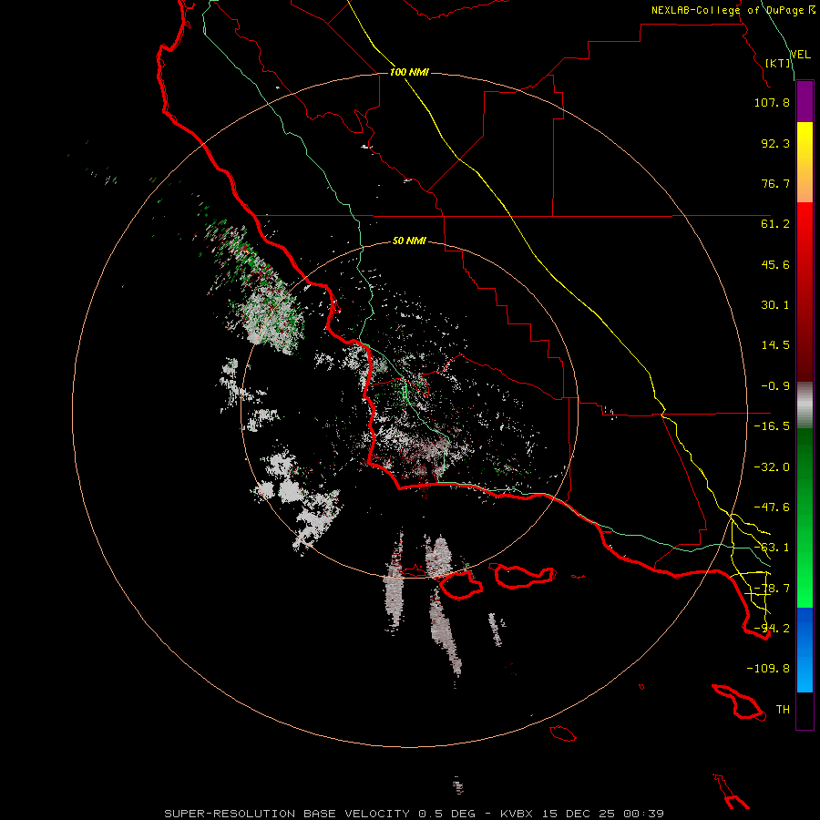Screen dimensions: 820x820
Task: Click the TH label below the scale
Action: click(x=783, y=710)
